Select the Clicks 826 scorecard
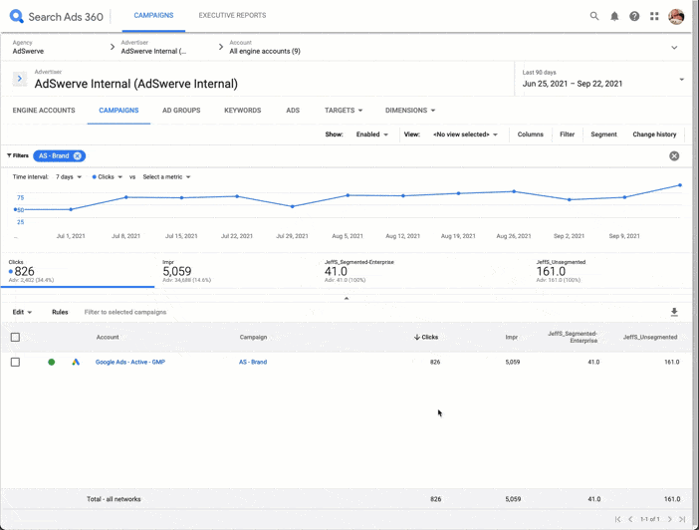The image size is (699, 530). tap(78, 271)
